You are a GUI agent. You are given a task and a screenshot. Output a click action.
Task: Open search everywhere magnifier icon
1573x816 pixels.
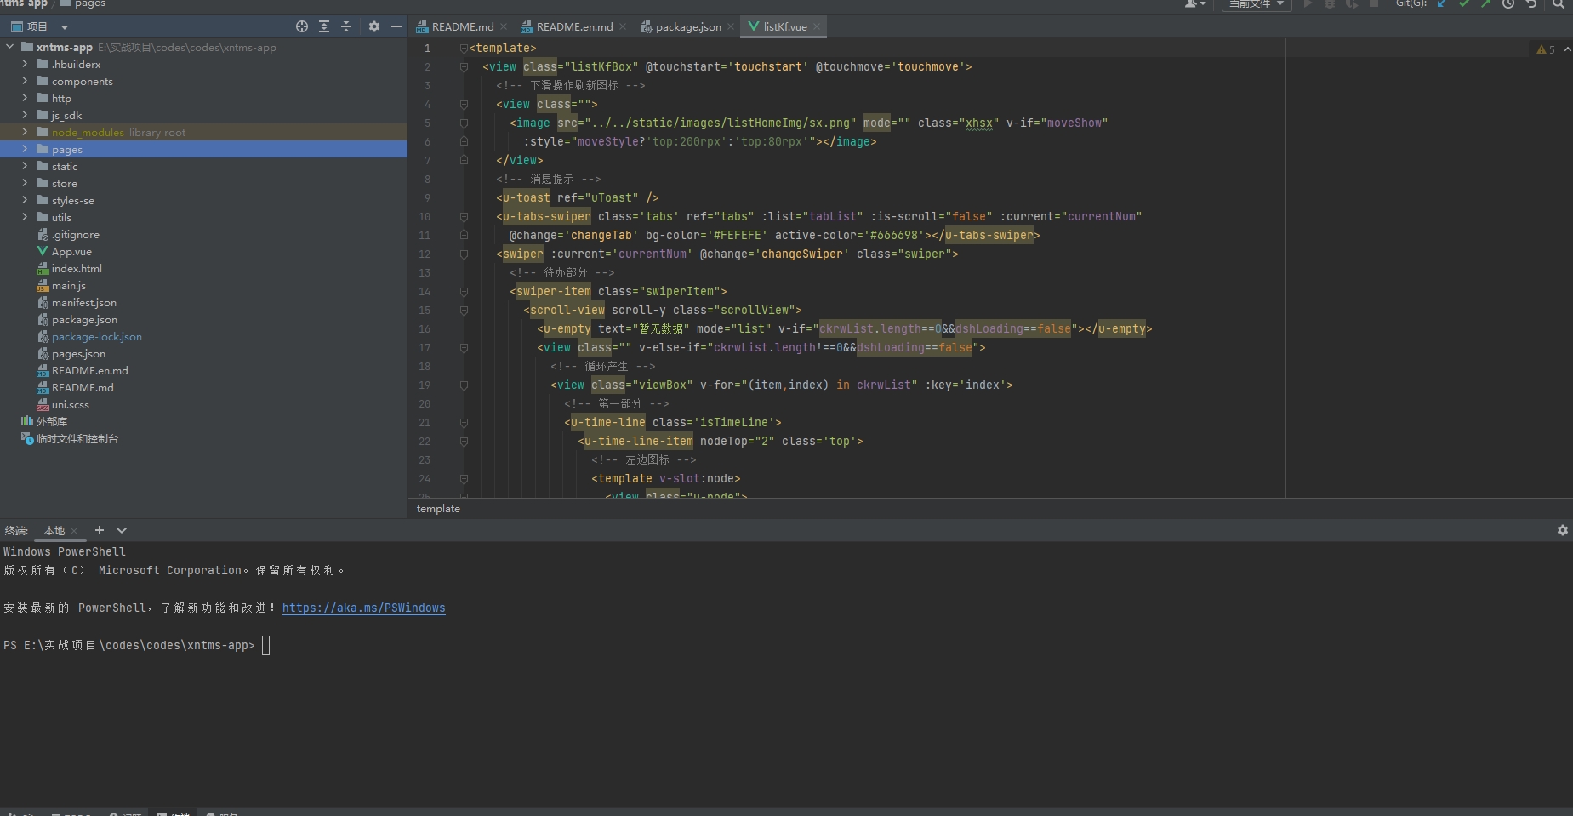pyautogui.click(x=1559, y=3)
